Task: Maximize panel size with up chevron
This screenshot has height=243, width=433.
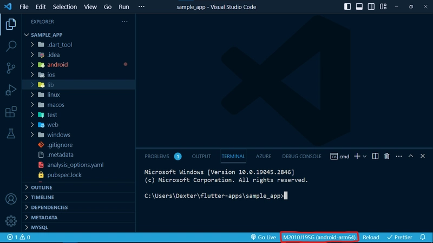Action: [x=410, y=156]
